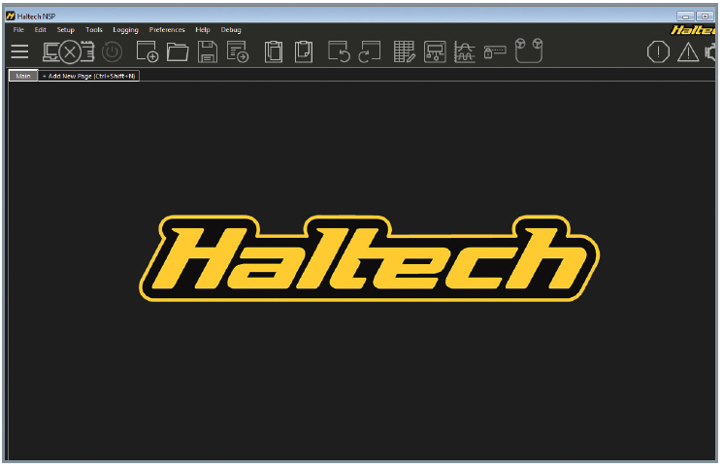Click the padlock security icon
Image resolution: width=723 pixels, height=468 pixels.
point(495,51)
